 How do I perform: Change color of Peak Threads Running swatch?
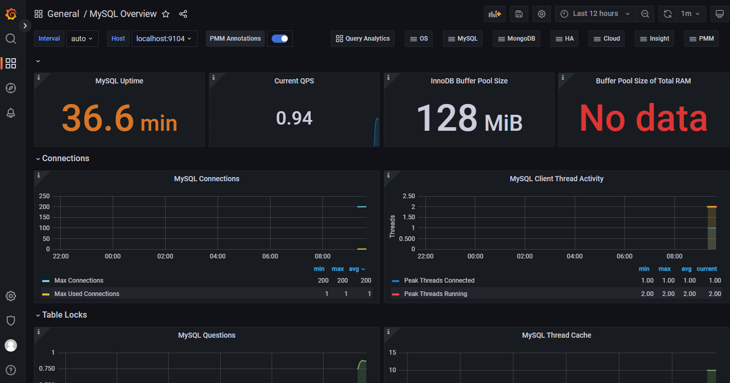pos(396,294)
